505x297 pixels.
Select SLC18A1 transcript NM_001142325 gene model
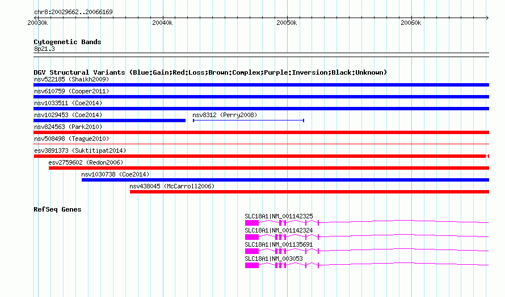pos(367,222)
